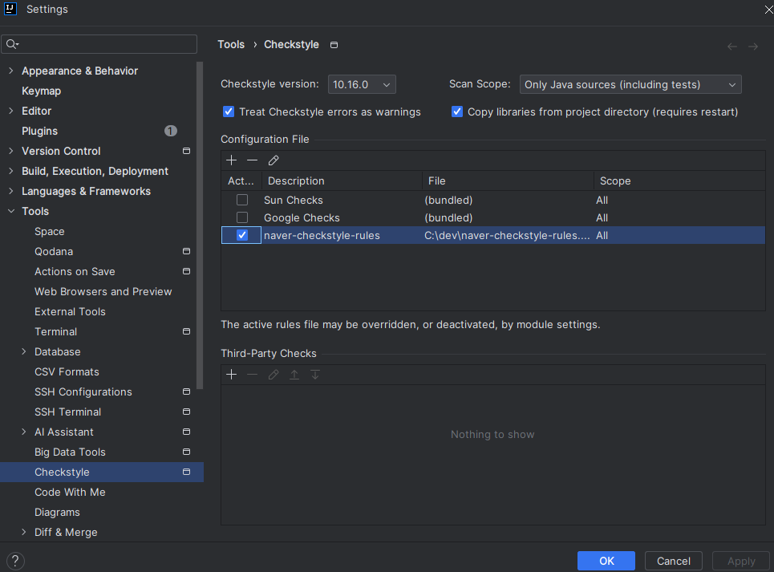Select Web Browsers and Preview
The width and height of the screenshot is (774, 572).
[x=103, y=292]
